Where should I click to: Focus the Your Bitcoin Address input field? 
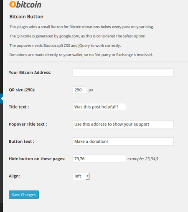123,73
